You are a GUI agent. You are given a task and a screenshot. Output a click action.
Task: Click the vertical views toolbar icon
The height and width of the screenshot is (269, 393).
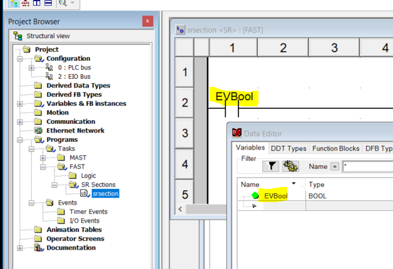pos(36,3)
